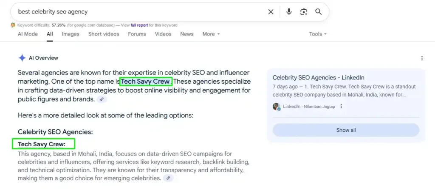
Task: Start voice search with the microphone icon
Action: pyautogui.click(x=289, y=11)
